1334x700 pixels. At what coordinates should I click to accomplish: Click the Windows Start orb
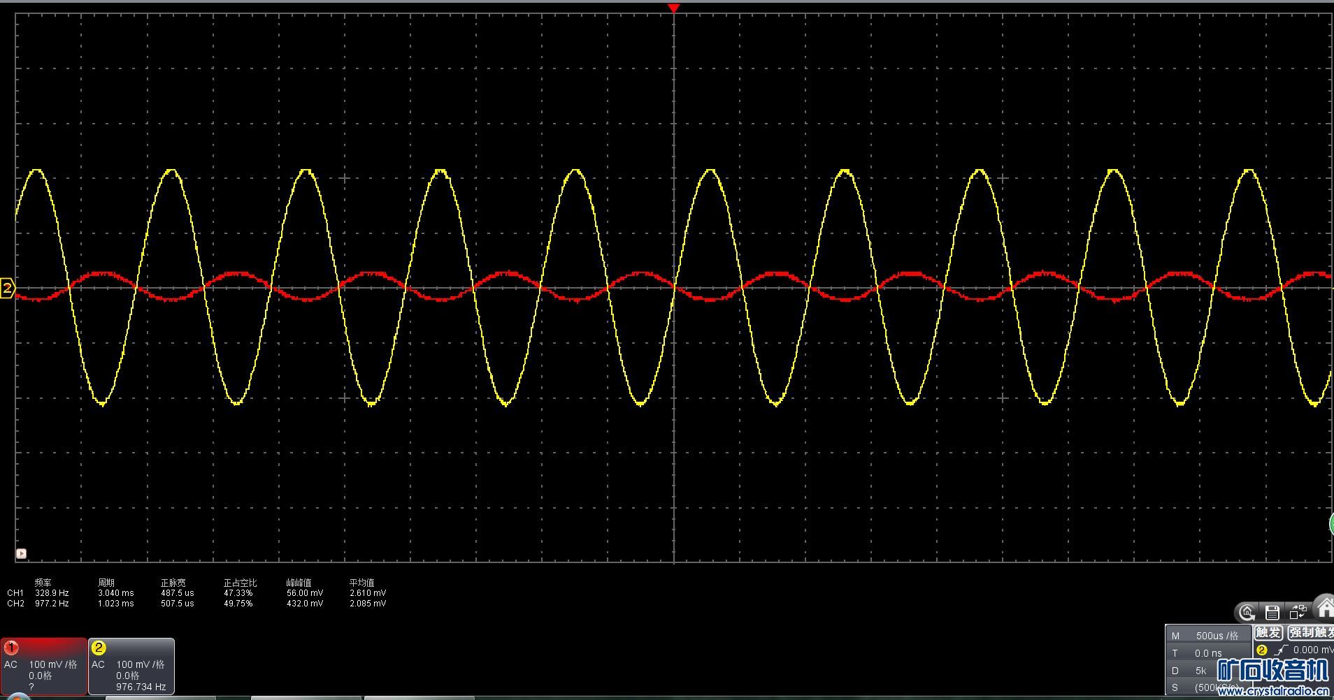pyautogui.click(x=19, y=697)
